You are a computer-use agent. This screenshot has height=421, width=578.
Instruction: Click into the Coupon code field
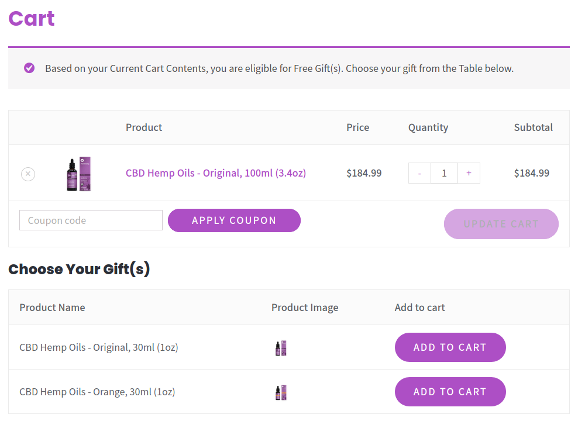pyautogui.click(x=91, y=220)
